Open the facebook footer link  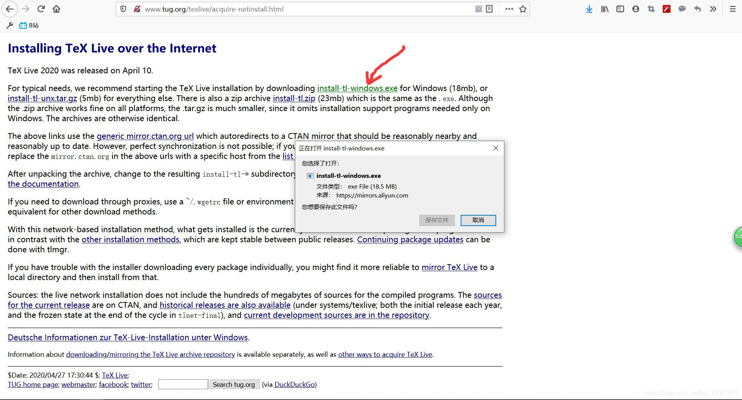click(x=113, y=385)
